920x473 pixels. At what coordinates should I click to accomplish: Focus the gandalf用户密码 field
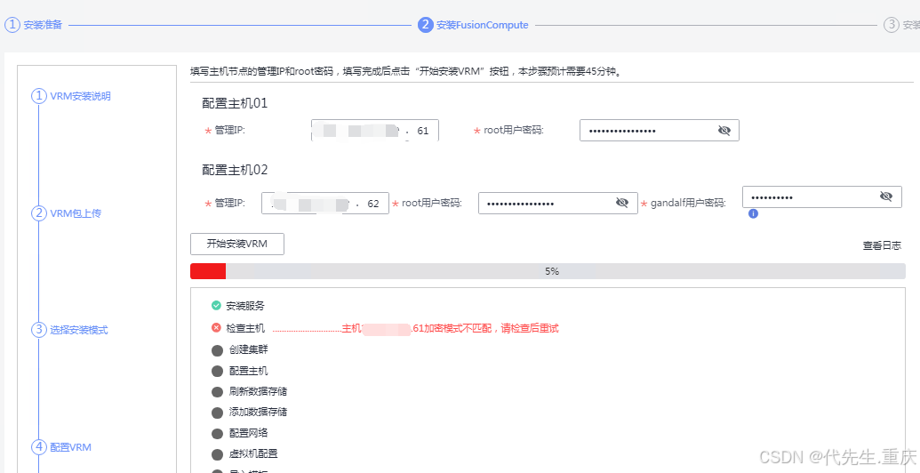pyautogui.click(x=822, y=197)
